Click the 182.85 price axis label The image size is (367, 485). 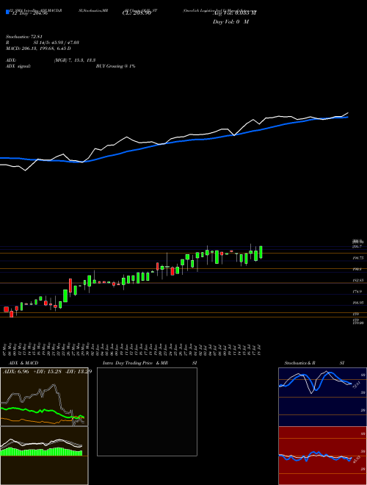358,280
